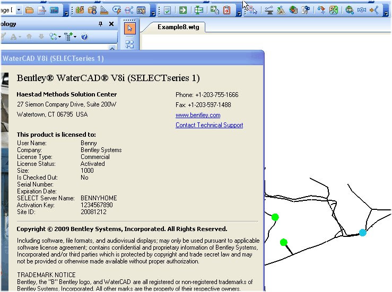Click the shapes and arrow layout tool
Viewport: 392px width, 292px height.
pos(130,44)
